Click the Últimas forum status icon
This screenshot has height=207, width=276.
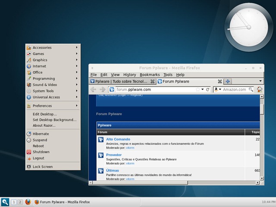[101, 171]
